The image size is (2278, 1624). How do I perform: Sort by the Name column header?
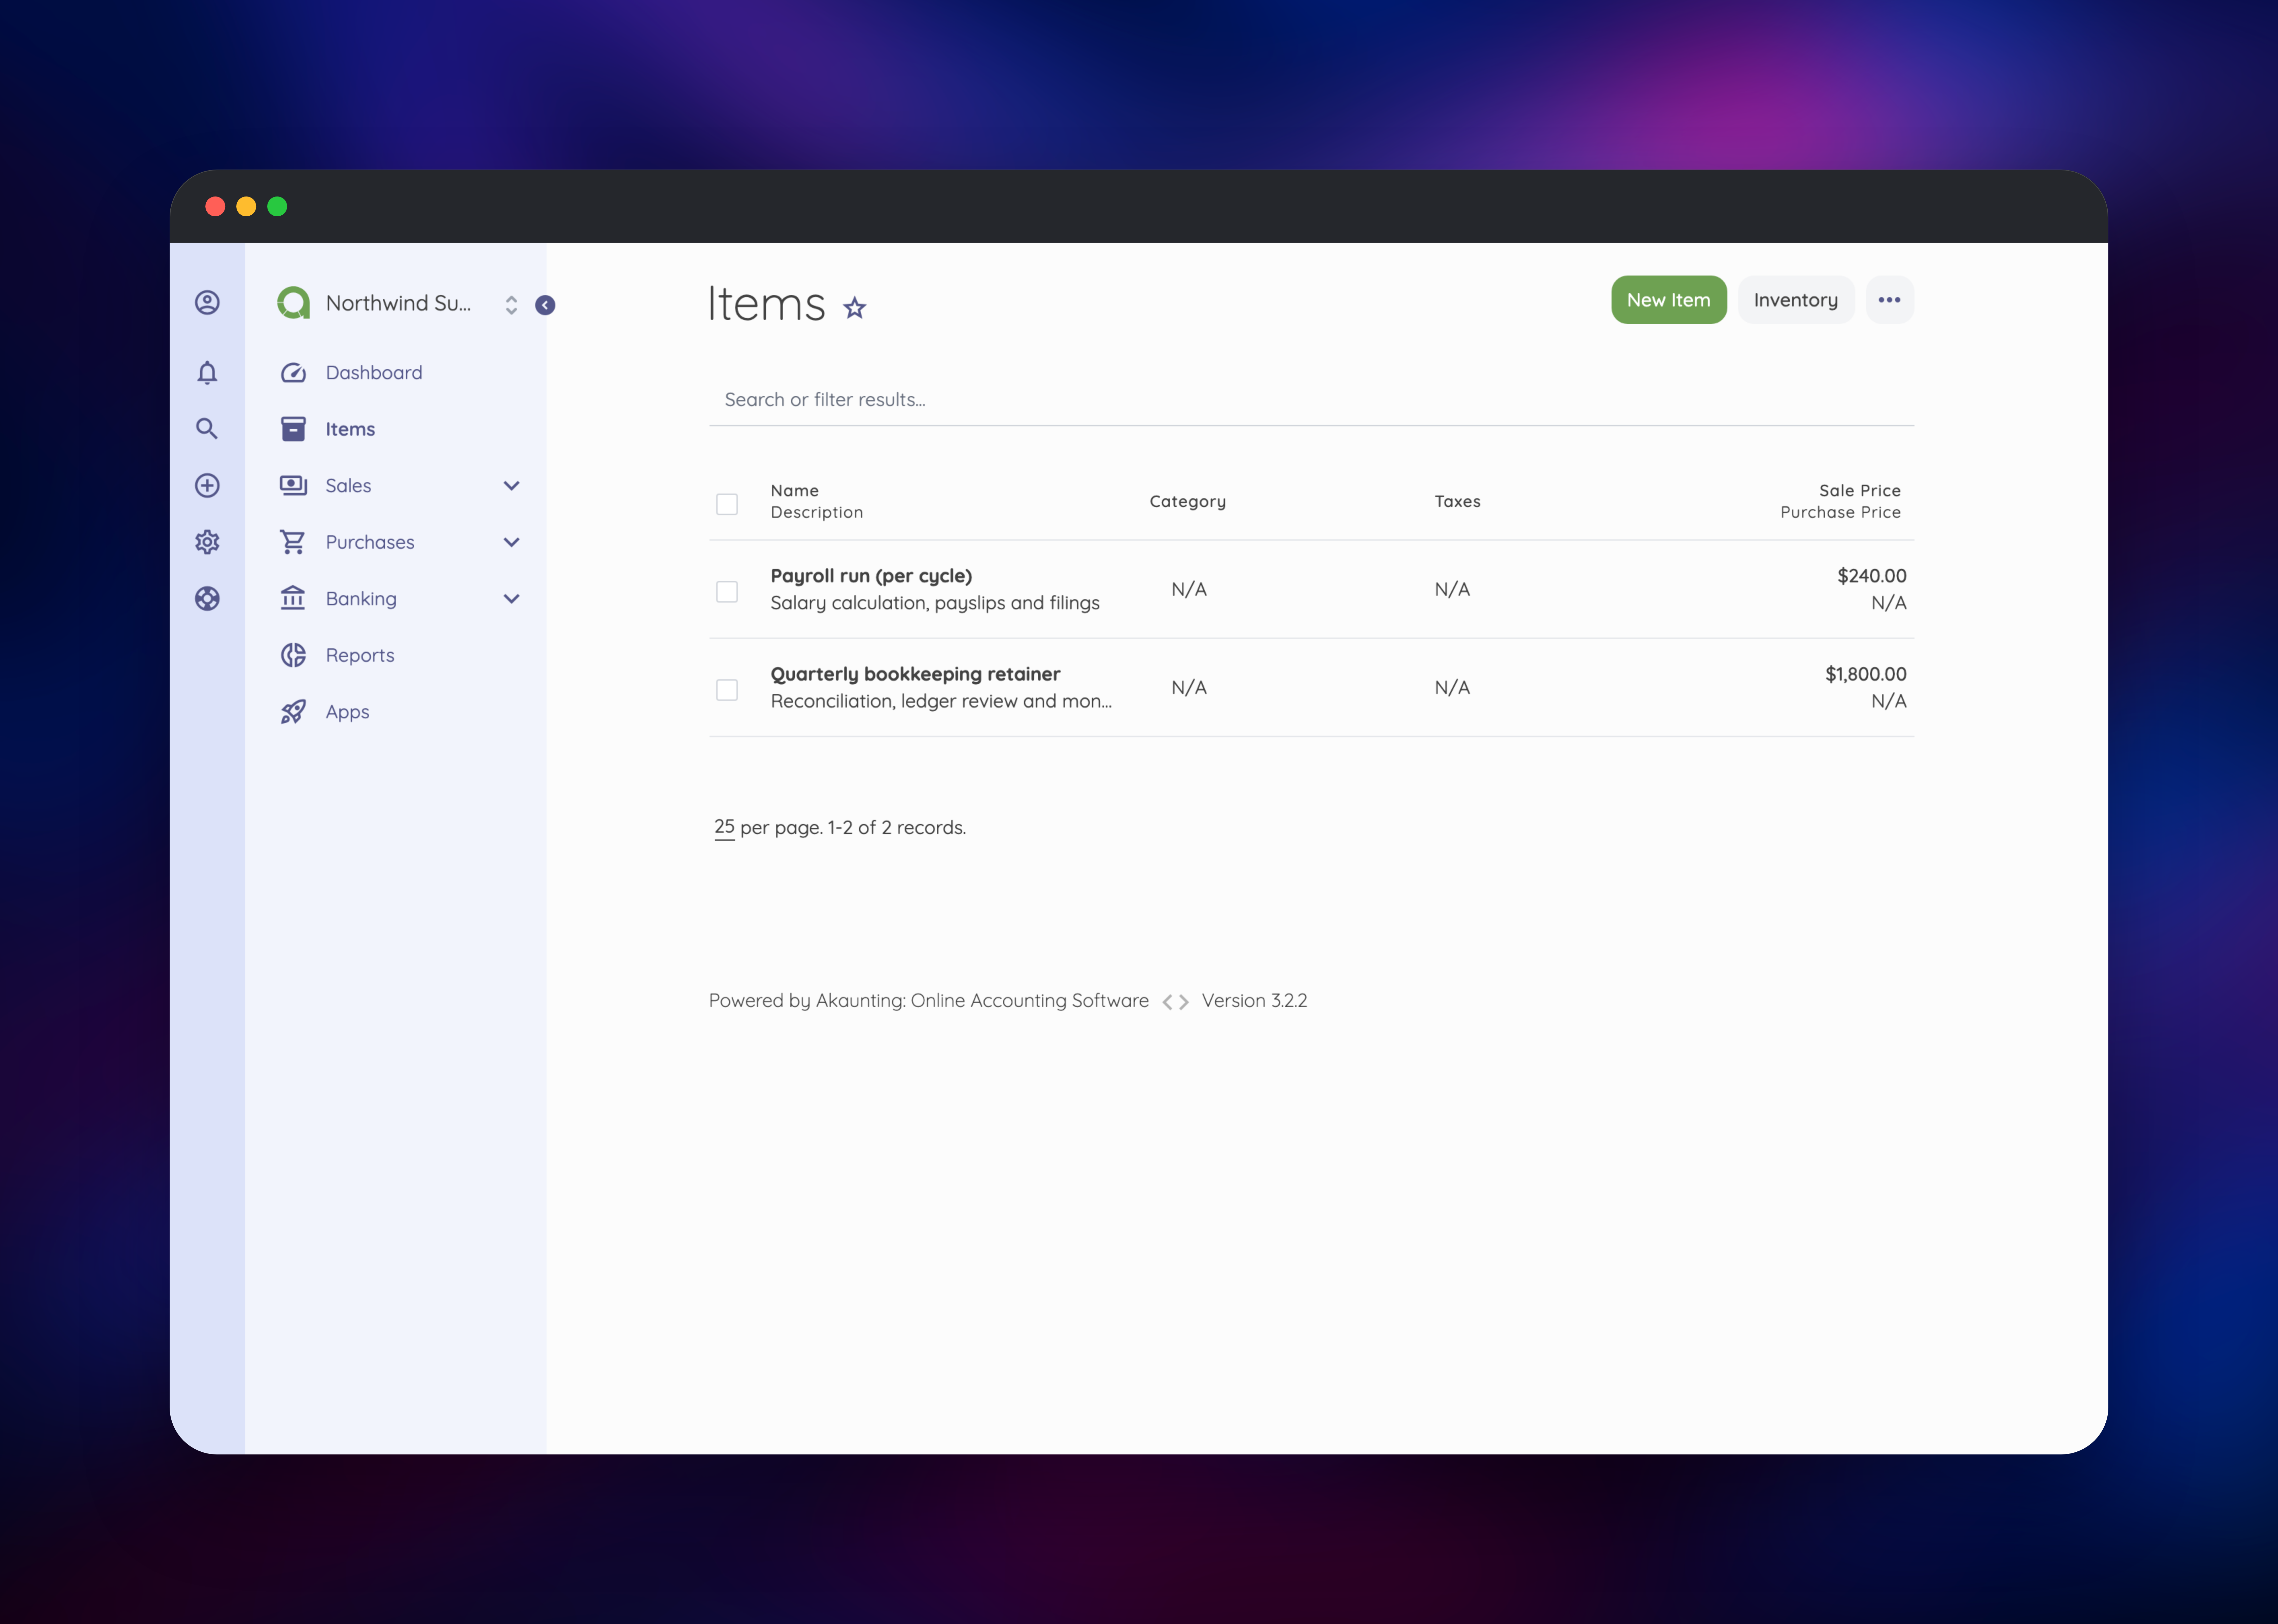pos(794,491)
